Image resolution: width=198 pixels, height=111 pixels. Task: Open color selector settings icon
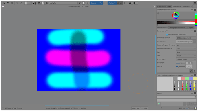click(158, 13)
